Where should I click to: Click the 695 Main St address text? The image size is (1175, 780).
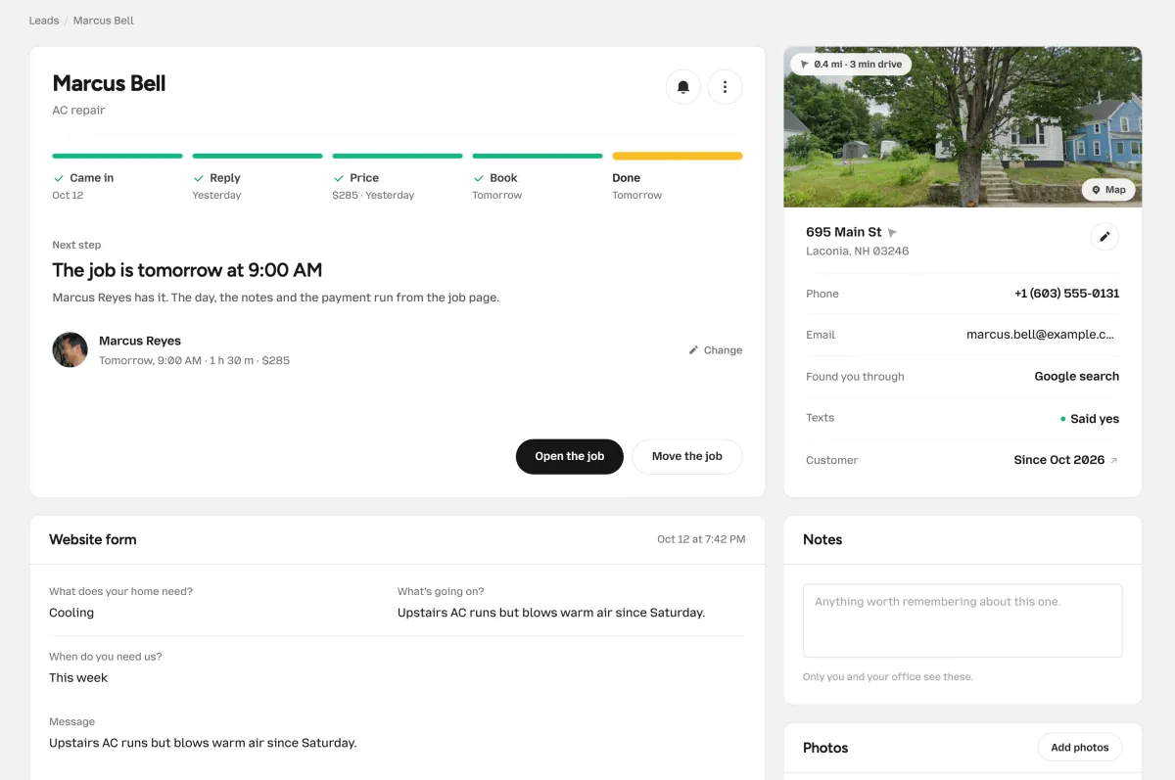coord(844,232)
